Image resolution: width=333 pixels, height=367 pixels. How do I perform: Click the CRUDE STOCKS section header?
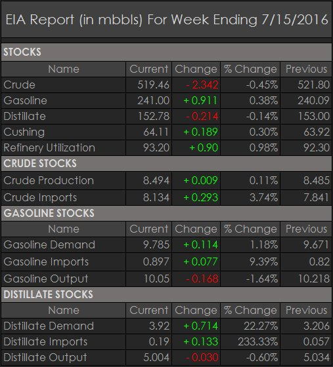[167, 163]
